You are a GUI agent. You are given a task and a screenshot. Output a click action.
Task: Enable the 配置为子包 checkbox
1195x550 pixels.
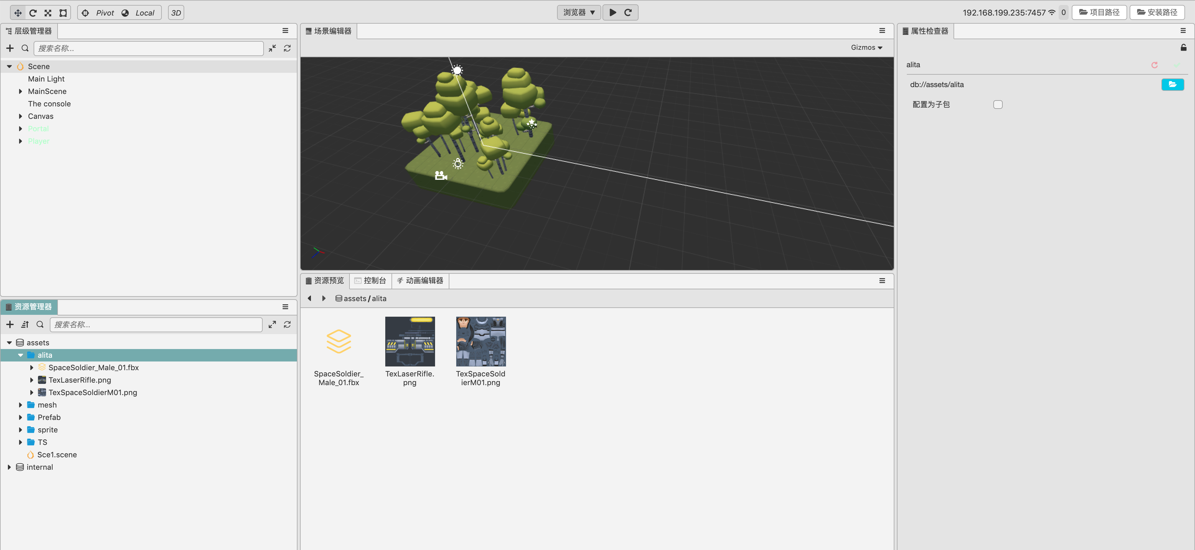(x=998, y=104)
